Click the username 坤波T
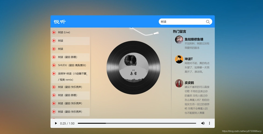The image size is (263, 134). coord(189,59)
